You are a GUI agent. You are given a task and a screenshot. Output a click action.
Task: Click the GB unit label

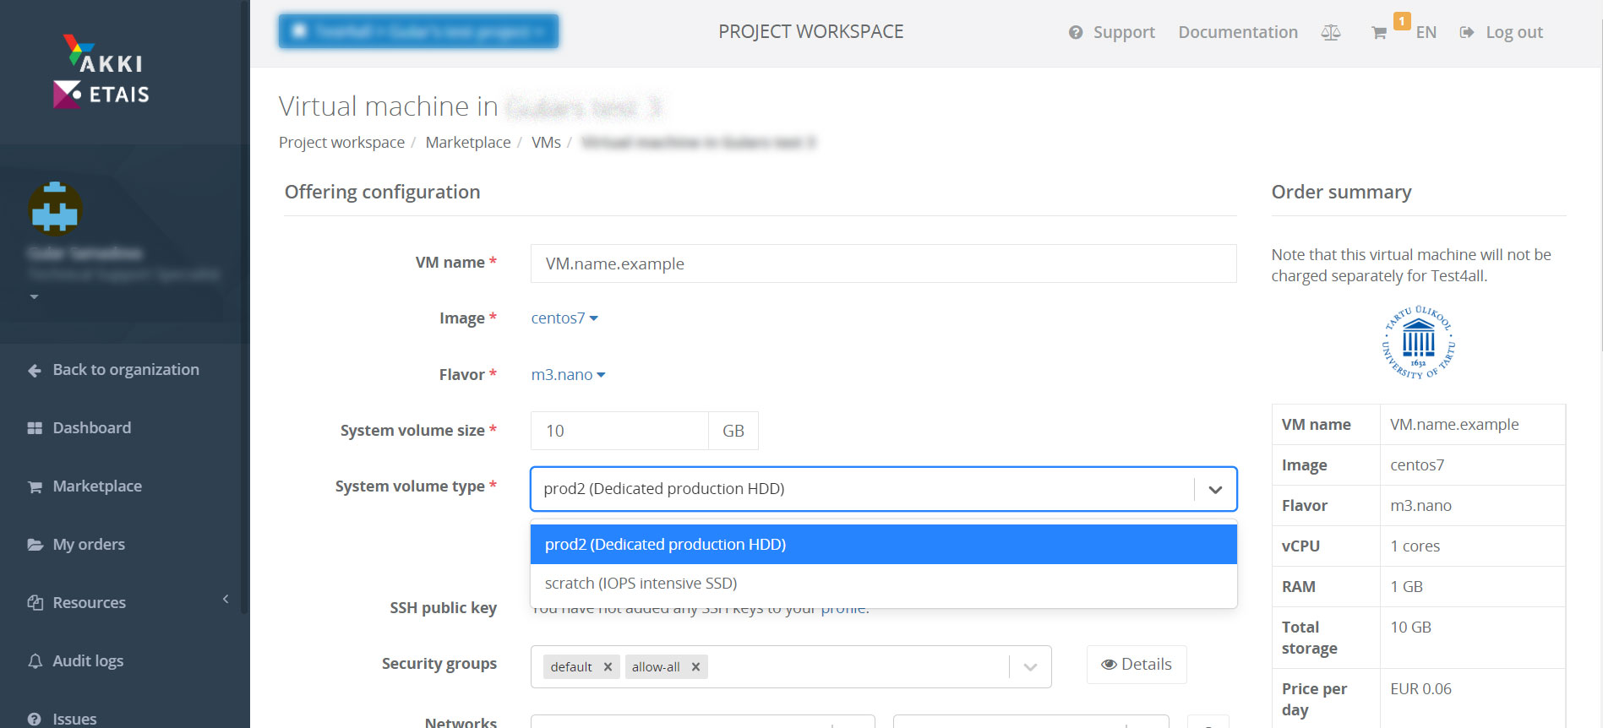point(733,431)
